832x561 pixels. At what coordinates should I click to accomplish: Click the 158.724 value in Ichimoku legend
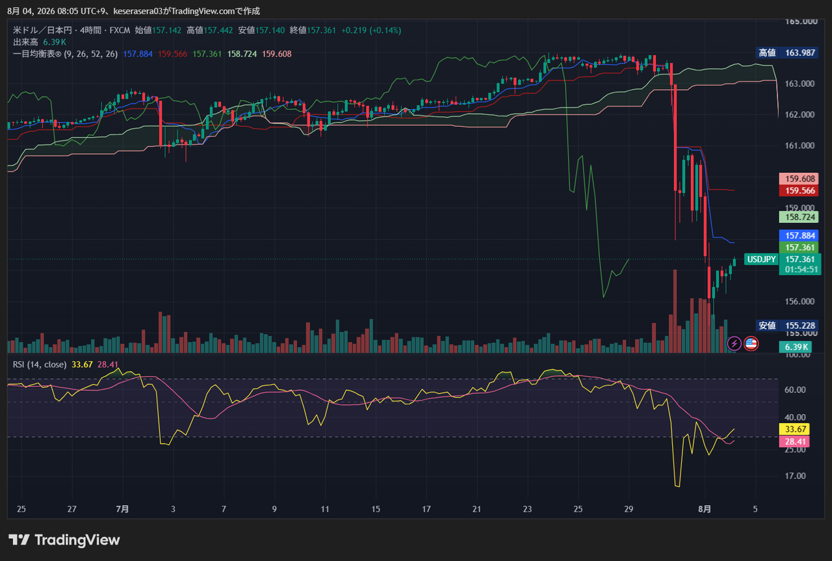[242, 53]
